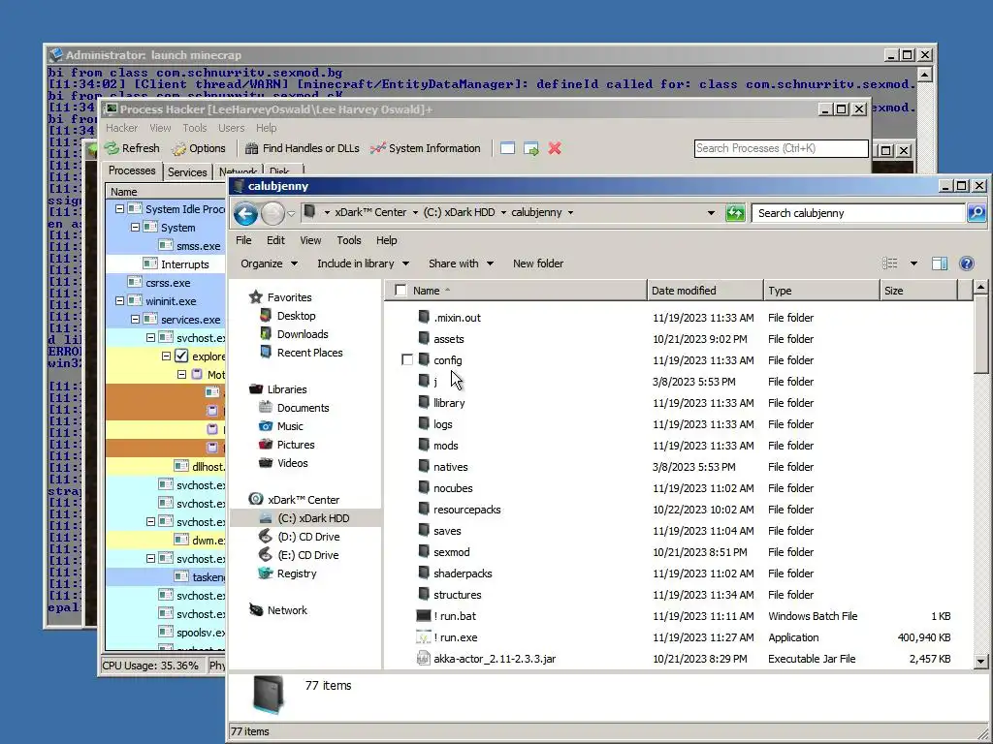Go back in calubjenny Explorer window
This screenshot has height=744, width=993.
pyautogui.click(x=245, y=213)
